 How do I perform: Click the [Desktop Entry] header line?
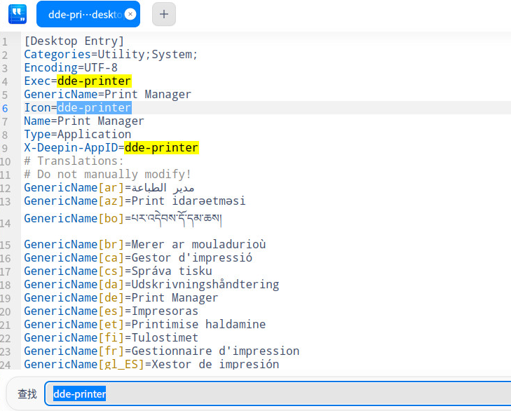[x=74, y=41]
